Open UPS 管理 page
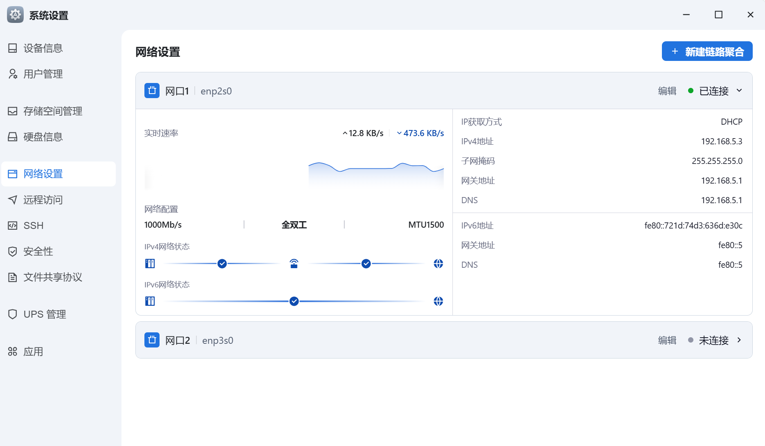This screenshot has width=765, height=446. (x=59, y=314)
